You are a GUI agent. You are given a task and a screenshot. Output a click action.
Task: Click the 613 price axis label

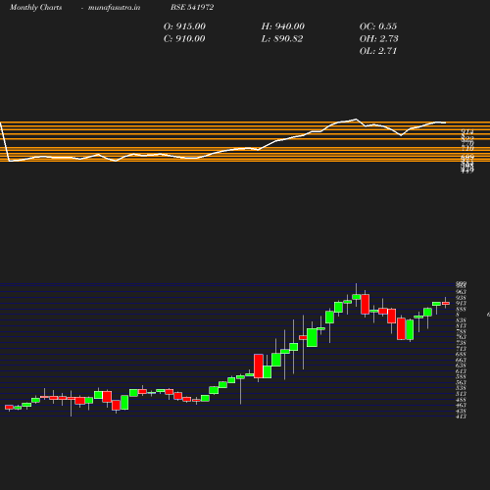[x=461, y=371]
